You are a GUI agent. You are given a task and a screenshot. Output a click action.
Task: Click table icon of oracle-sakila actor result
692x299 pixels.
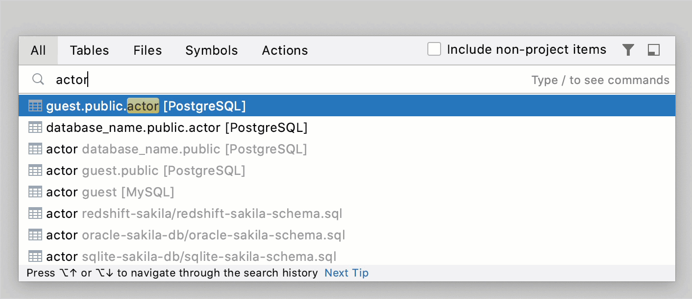(35, 235)
